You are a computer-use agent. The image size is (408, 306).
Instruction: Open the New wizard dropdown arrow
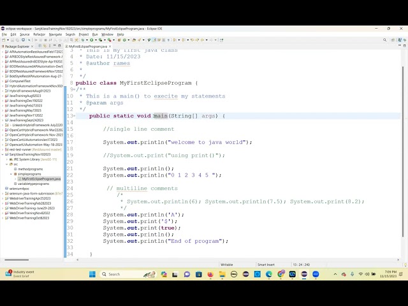tap(8, 40)
